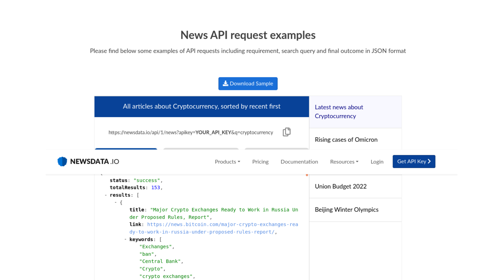Select the Union Budget 2022 example
Viewport: 498px width, 280px height.
341,186
